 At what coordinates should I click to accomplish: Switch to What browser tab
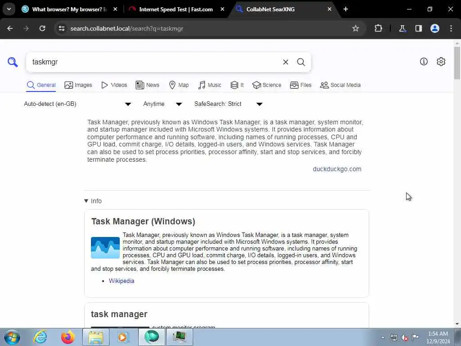[x=69, y=9]
